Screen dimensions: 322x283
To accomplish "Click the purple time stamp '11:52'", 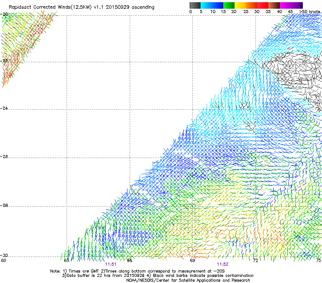I will [223, 264].
